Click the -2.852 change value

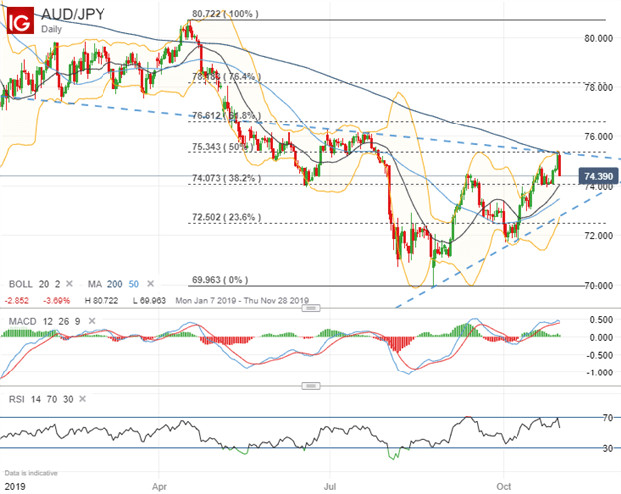point(16,301)
